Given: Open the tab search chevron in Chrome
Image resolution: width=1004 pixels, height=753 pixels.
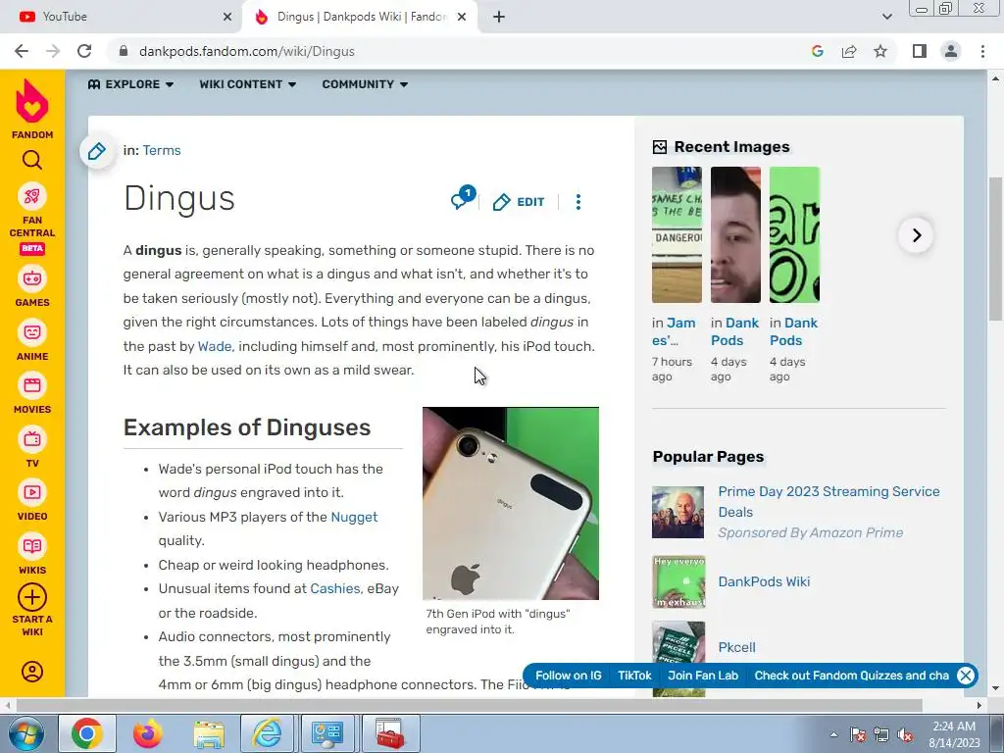Looking at the screenshot, I should (886, 17).
